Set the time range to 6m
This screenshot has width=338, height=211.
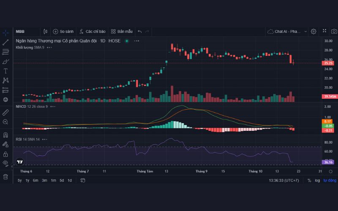(x=35, y=180)
